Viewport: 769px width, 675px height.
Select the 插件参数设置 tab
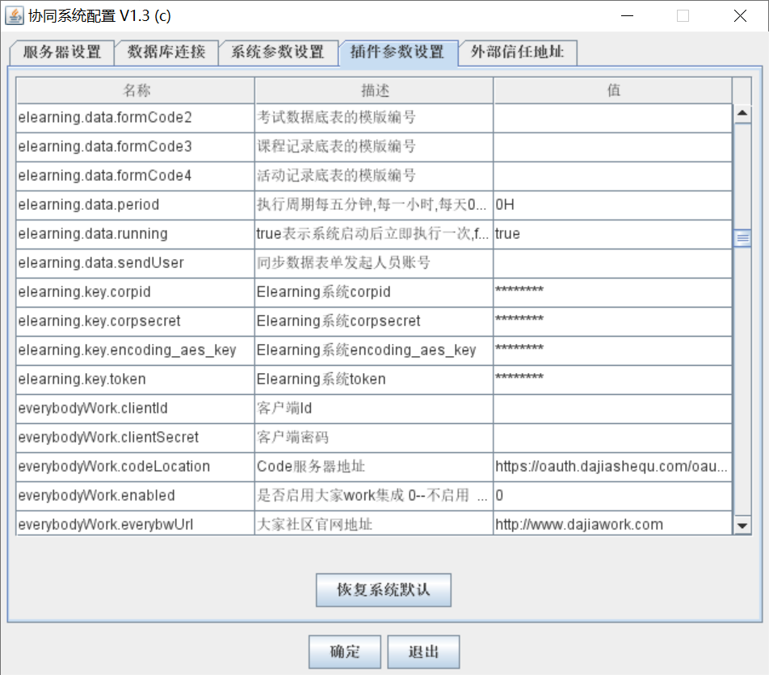pos(397,52)
